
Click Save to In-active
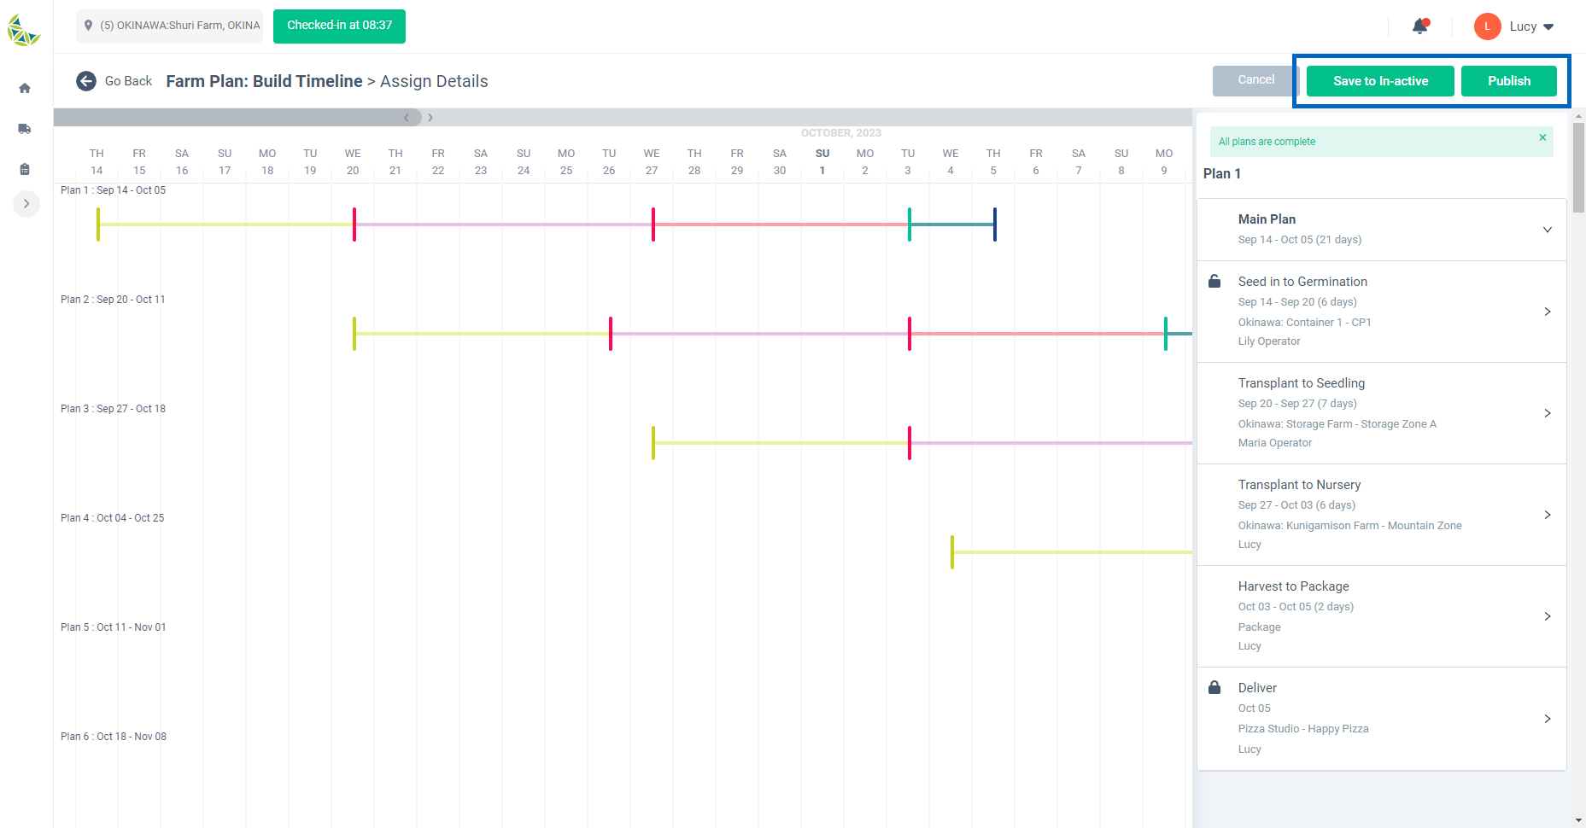[1380, 81]
